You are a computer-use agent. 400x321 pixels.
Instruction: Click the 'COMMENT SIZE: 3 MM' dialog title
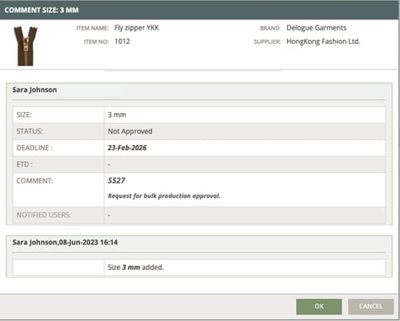[42, 10]
